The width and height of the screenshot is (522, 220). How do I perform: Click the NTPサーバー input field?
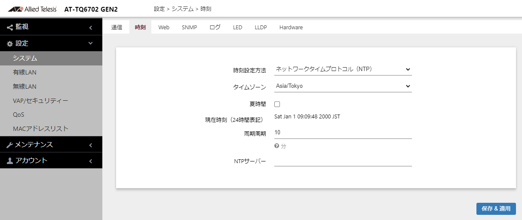(x=343, y=161)
